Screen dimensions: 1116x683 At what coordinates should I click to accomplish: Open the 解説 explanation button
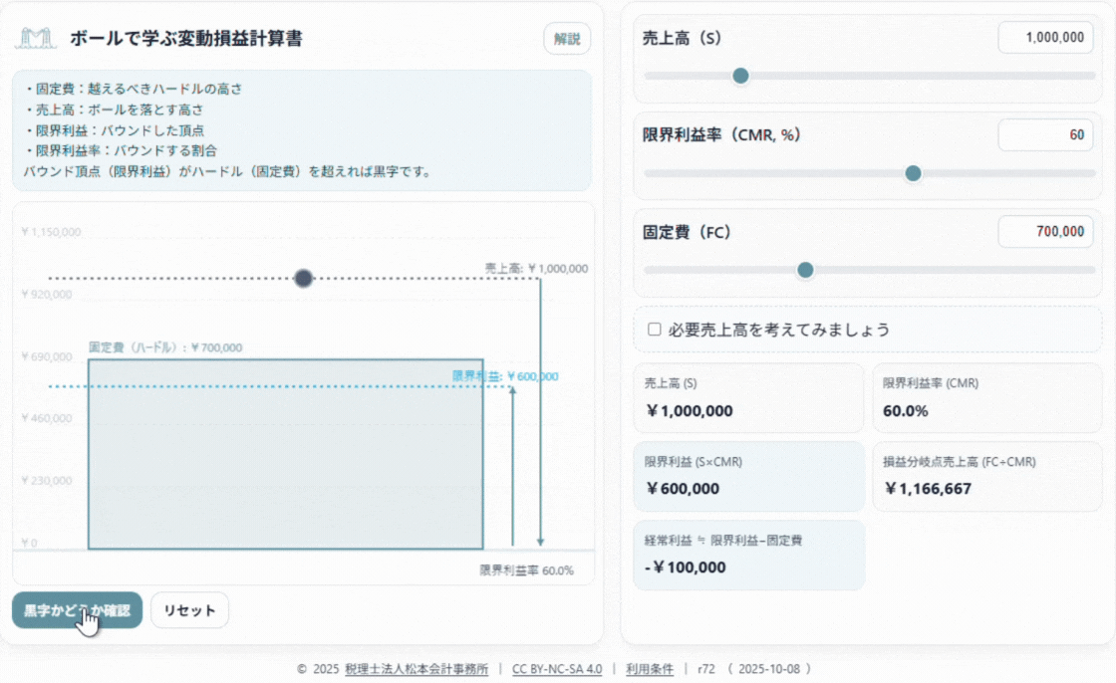[x=567, y=39]
